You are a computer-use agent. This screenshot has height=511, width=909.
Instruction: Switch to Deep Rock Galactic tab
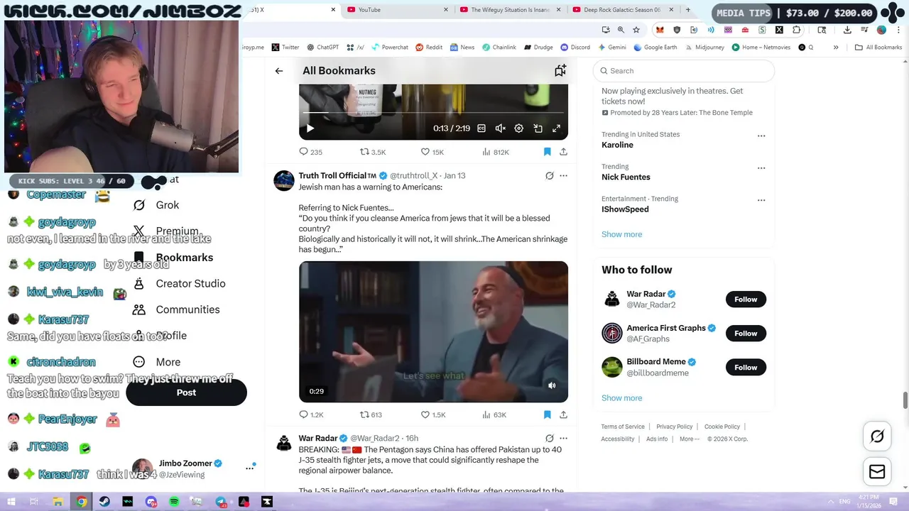coord(623,10)
